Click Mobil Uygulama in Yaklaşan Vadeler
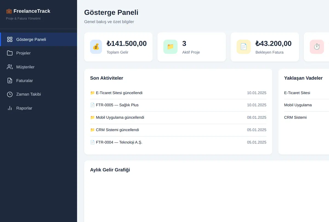This screenshot has height=222, width=329. coord(298,105)
